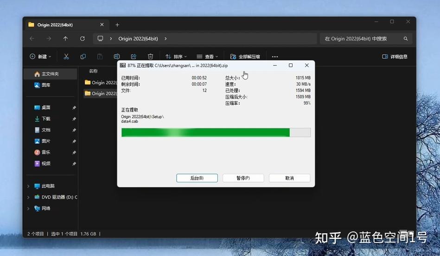Click the Origin 2022(64bit) breadcrumb

138,38
